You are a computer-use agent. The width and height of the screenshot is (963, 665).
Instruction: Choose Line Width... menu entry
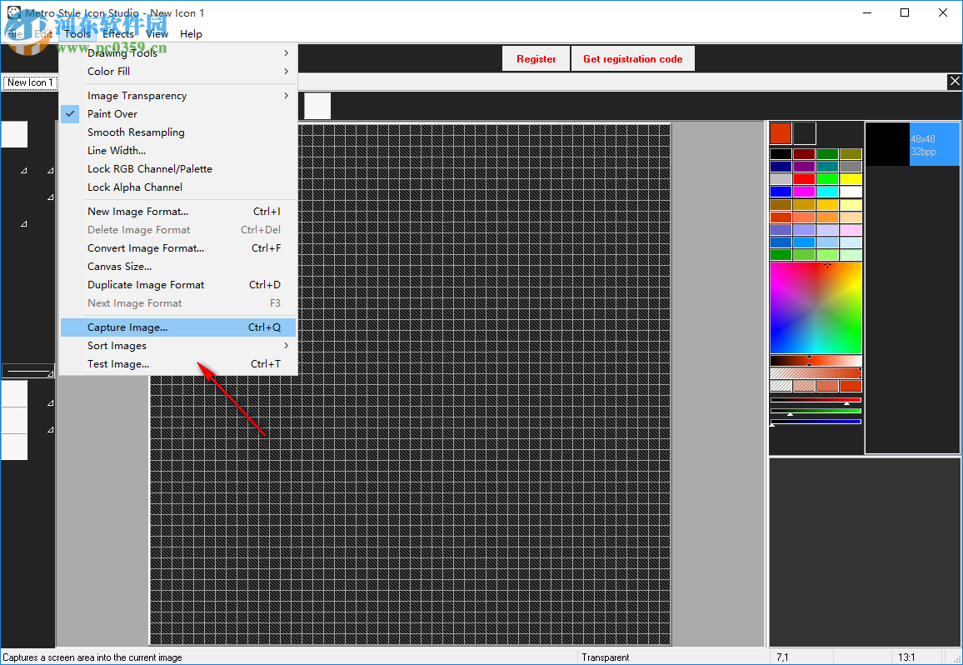(x=178, y=151)
